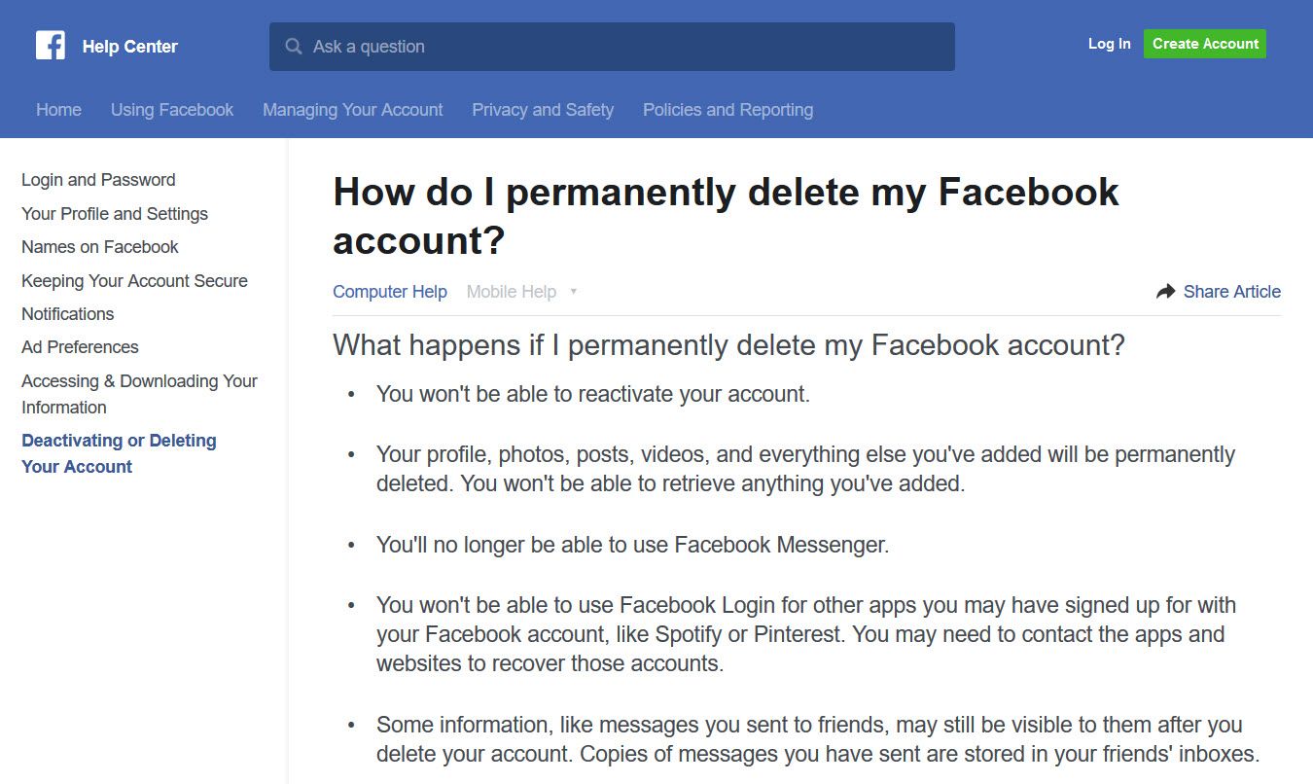Select Your Profile and Settings

point(114,213)
